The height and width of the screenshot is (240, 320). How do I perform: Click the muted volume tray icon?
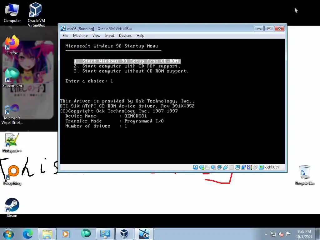pos(281,234)
